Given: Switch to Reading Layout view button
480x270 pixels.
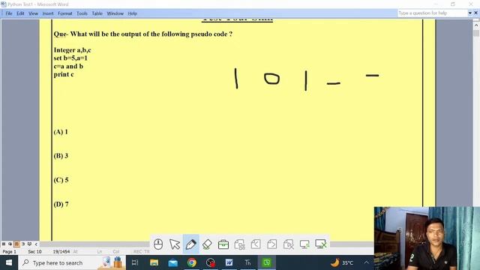Looking at the screenshot, I should click(29, 244).
